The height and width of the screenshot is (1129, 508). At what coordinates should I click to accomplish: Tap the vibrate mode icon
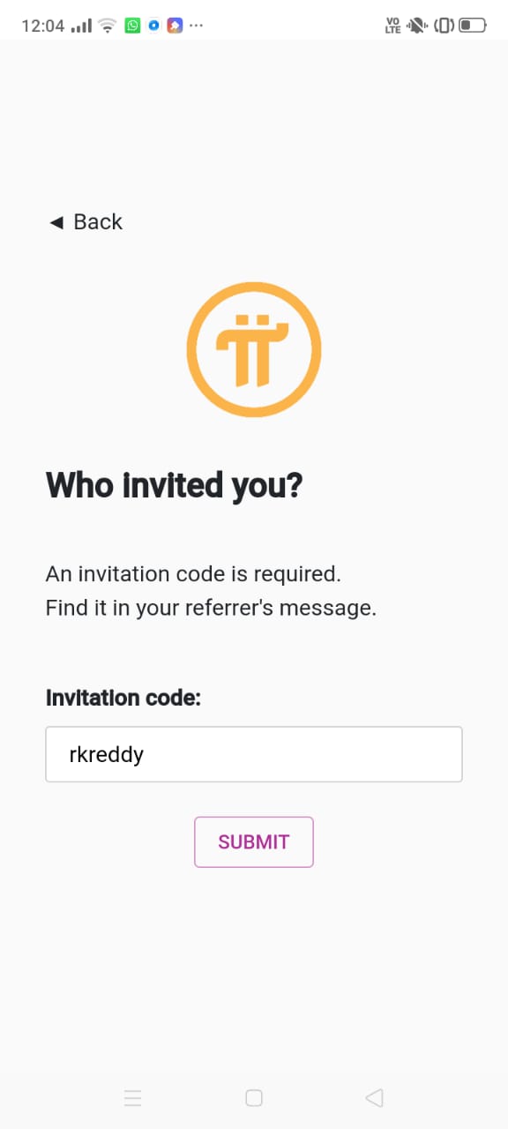tap(444, 26)
